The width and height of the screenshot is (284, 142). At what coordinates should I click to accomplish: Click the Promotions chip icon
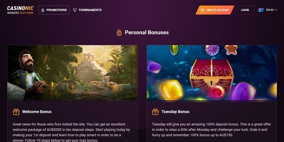point(43,10)
